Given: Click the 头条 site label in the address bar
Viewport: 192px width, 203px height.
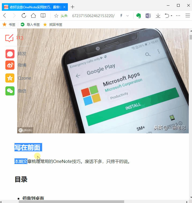Looking at the screenshot, I should pos(64,16).
